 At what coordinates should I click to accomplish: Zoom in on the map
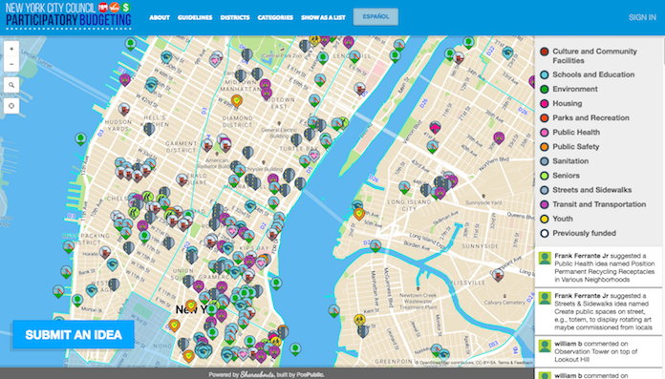(11, 49)
